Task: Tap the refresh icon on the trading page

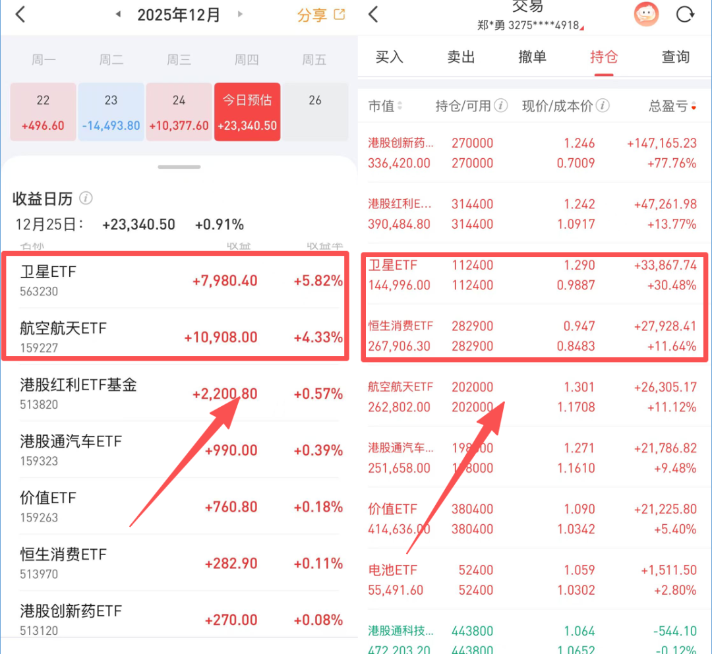Action: click(684, 14)
